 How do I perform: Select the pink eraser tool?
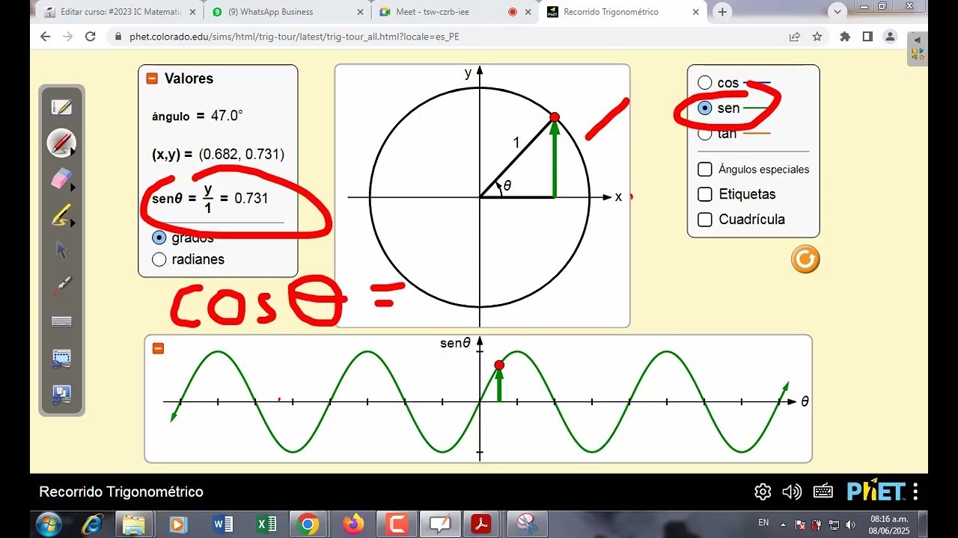click(61, 179)
